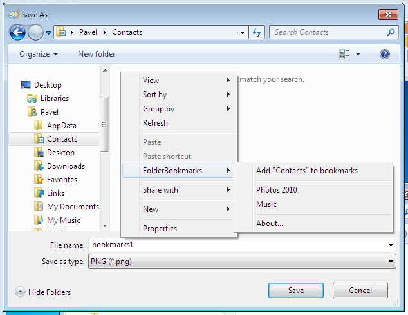Open the view options dropdown arrow
This screenshot has height=315, width=408.
358,54
